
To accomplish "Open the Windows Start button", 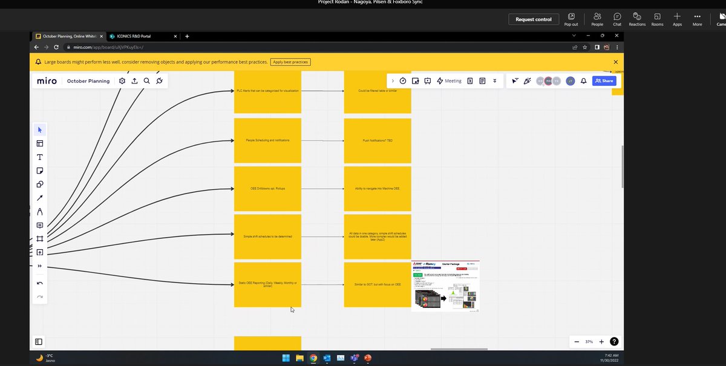I will 286,358.
